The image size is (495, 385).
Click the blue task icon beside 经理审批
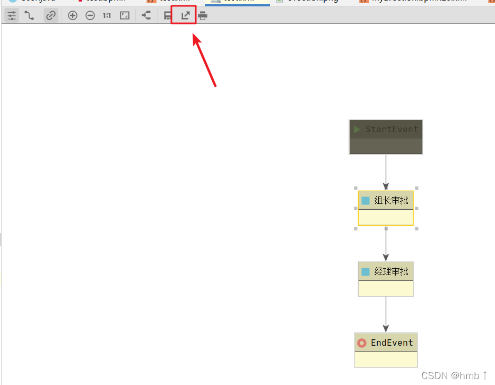(x=366, y=272)
